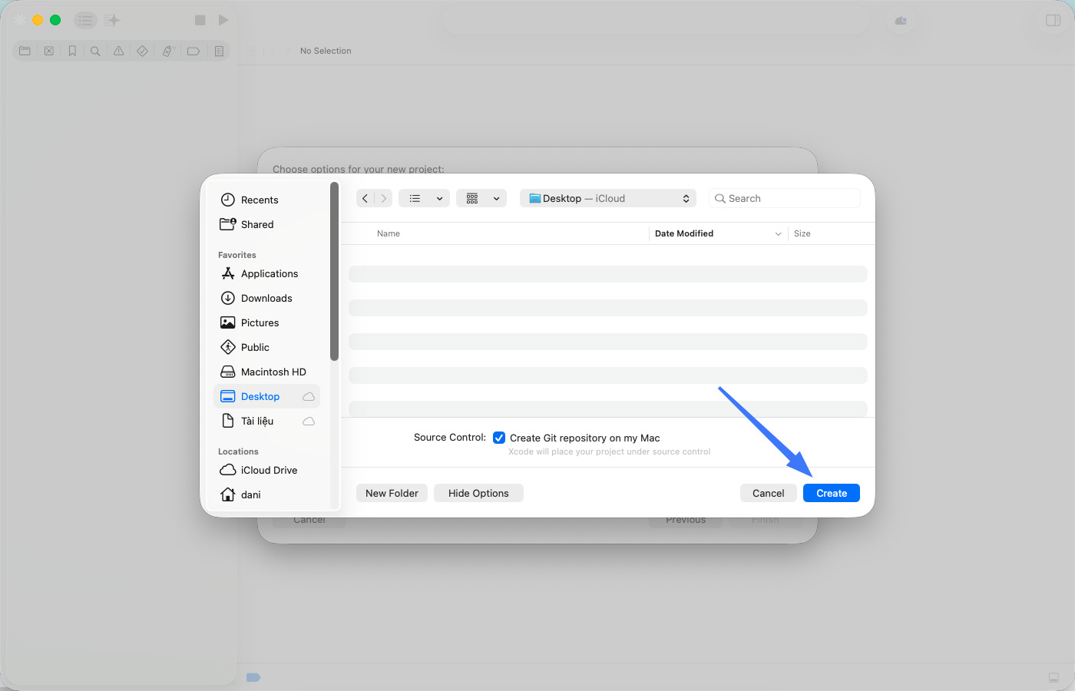
Task: Create a New Folder
Action: (x=392, y=493)
